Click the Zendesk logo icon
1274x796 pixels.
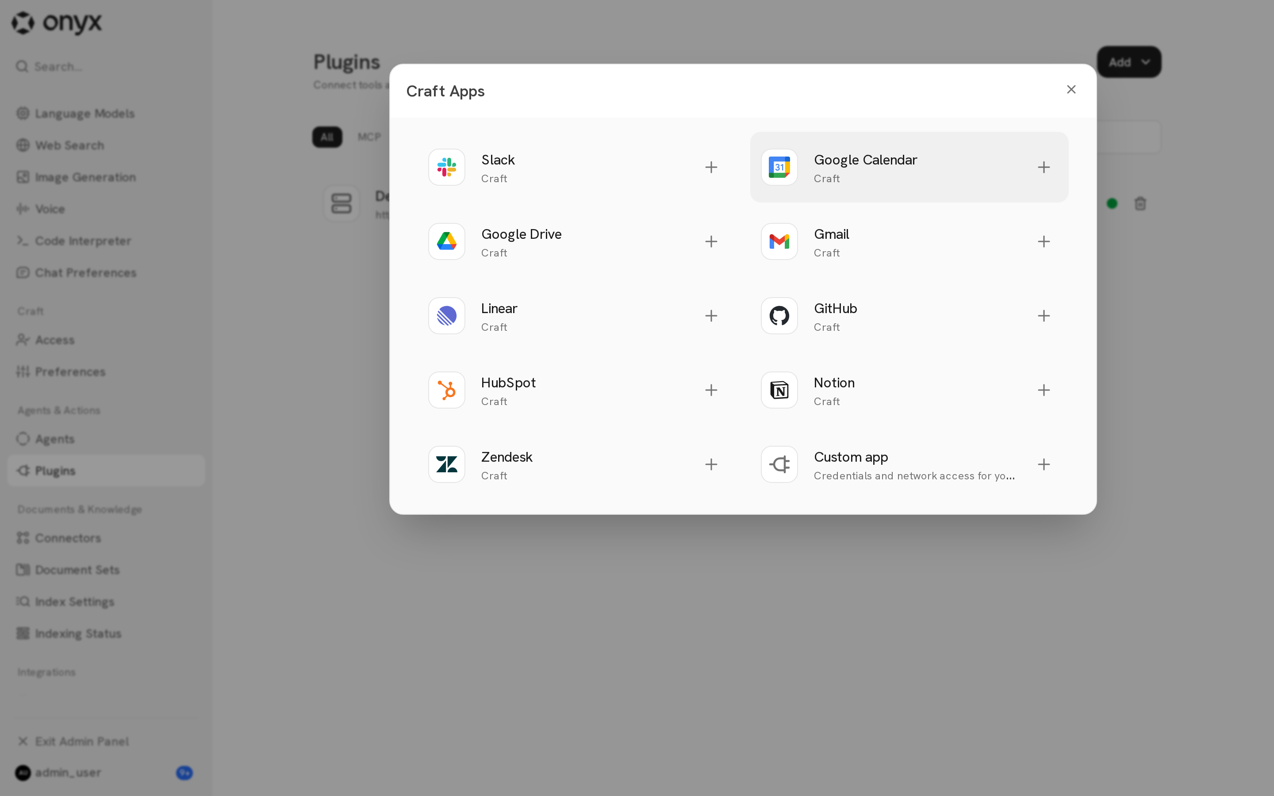coord(446,464)
